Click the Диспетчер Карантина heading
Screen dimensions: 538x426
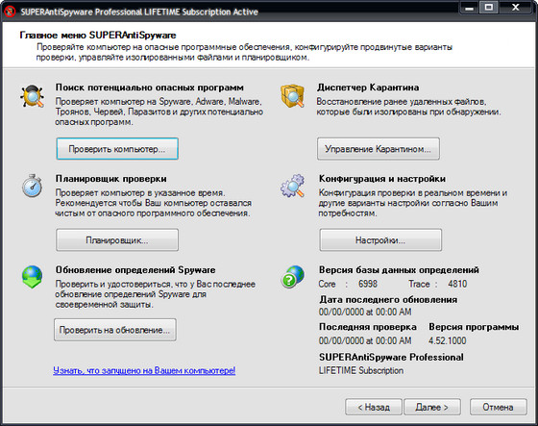(368, 88)
